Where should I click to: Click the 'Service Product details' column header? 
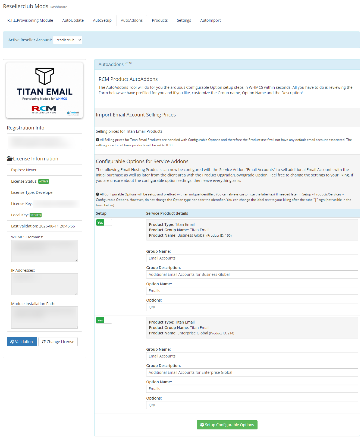click(167, 213)
